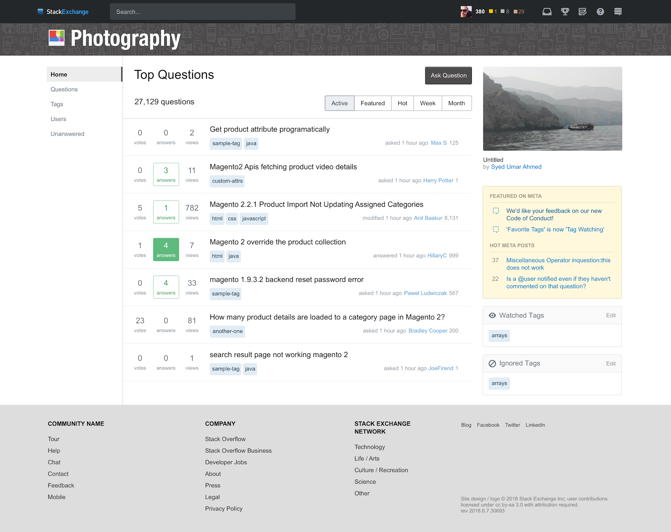This screenshot has height=532, width=671.
Task: Open Chat in the footer
Action: [x=54, y=462]
